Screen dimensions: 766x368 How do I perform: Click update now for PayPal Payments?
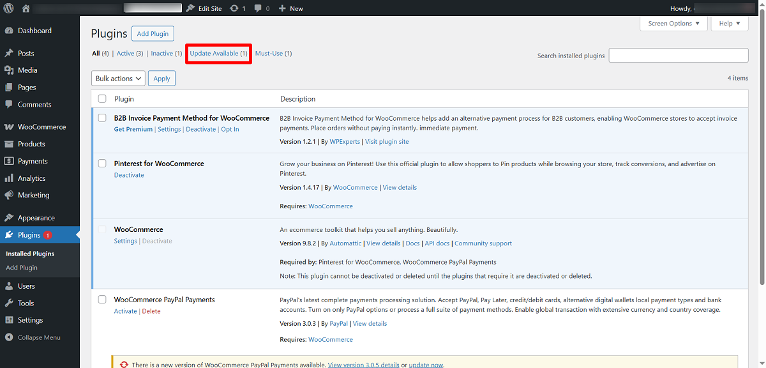tap(425, 364)
